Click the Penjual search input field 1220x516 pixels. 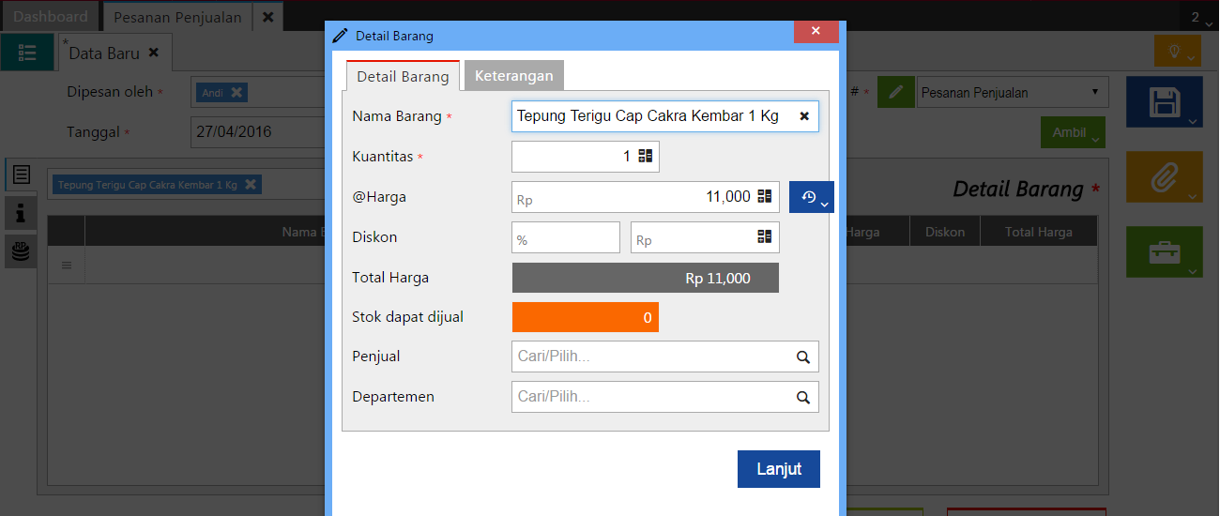point(652,357)
